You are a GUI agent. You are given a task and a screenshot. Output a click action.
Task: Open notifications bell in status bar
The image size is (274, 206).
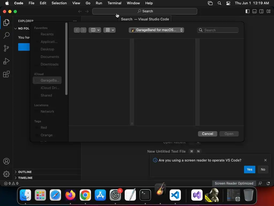point(268,183)
